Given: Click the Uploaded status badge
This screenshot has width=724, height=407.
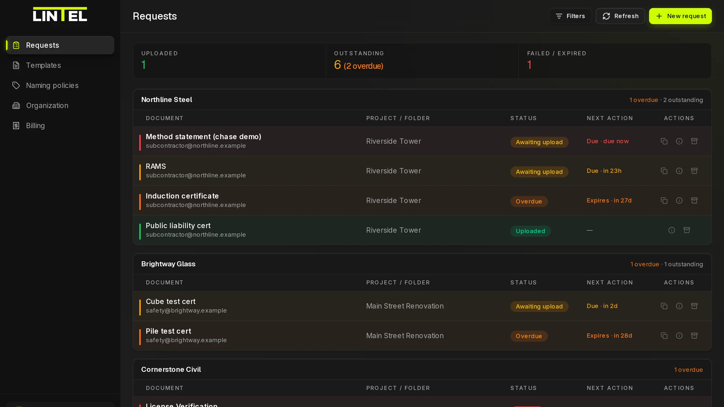Looking at the screenshot, I should [530, 231].
